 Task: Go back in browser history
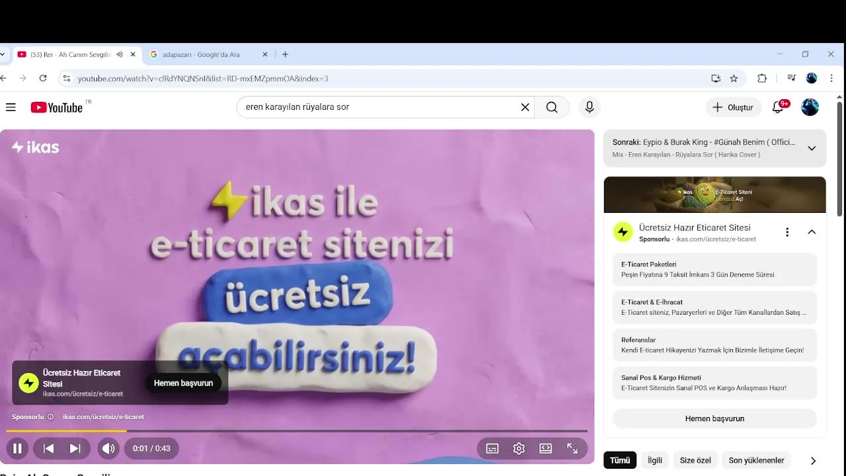coord(3,78)
